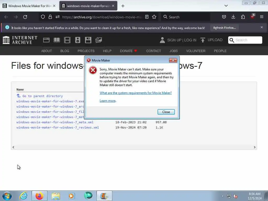The width and height of the screenshot is (268, 201).
Task: Open HELP menu item
Action: pyautogui.click(x=107, y=51)
